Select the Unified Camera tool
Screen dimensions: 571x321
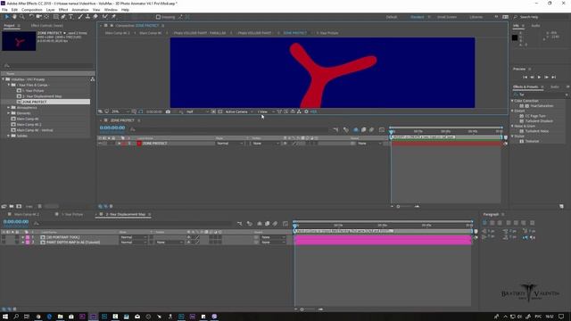pos(38,17)
